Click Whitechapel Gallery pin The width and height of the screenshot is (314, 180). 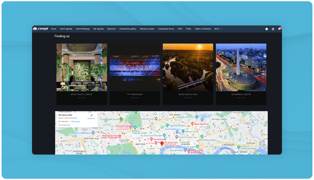click(x=202, y=137)
